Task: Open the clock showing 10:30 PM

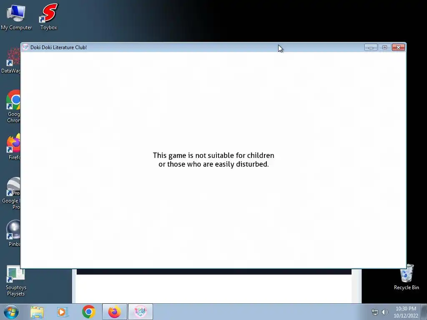Action: point(406,312)
